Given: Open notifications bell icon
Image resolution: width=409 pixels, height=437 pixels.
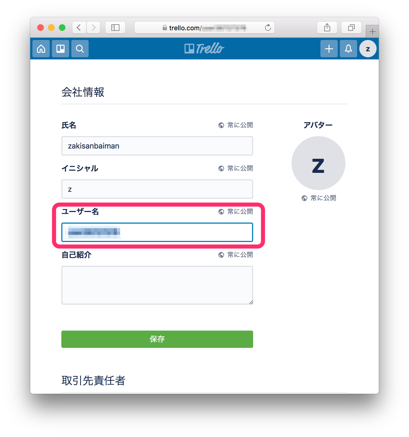Looking at the screenshot, I should click(348, 49).
